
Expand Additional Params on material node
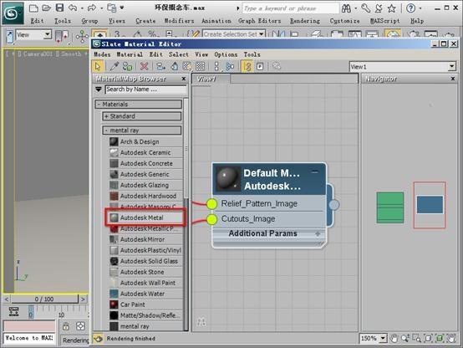click(318, 233)
